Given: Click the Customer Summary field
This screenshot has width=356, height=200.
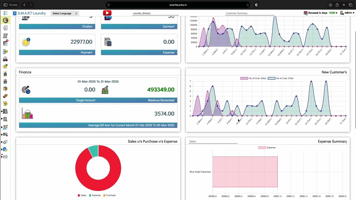Looking at the screenshot, I should tap(249, 13).
